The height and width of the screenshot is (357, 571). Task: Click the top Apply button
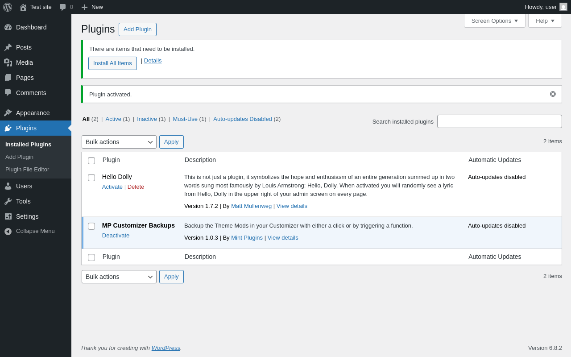tap(171, 142)
